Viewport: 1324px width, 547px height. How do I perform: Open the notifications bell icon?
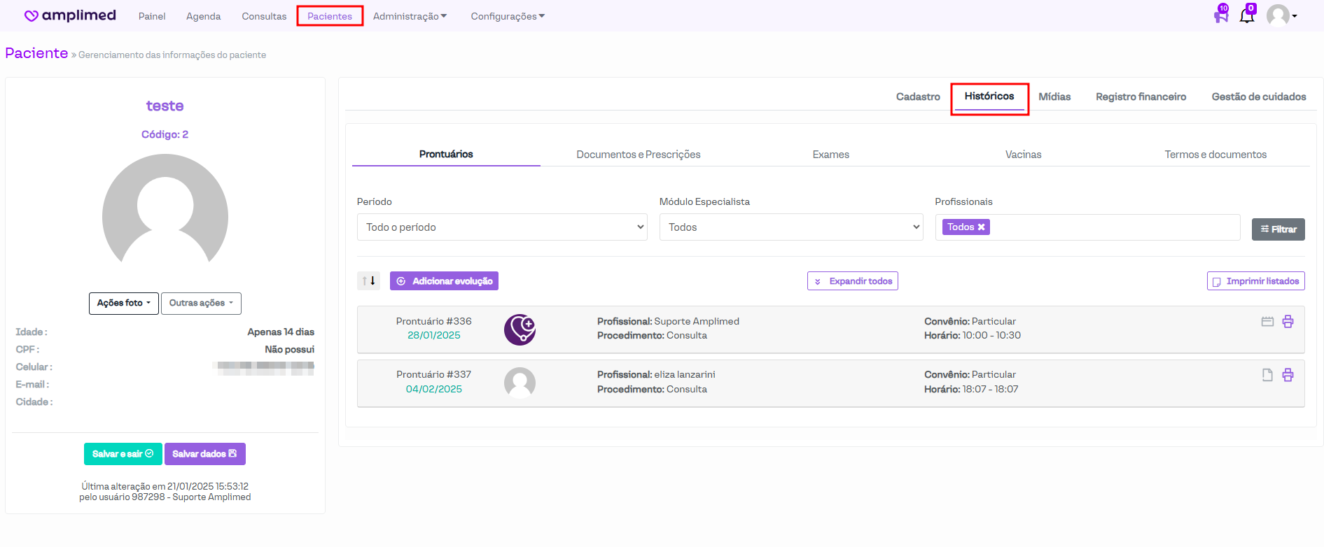(1246, 15)
